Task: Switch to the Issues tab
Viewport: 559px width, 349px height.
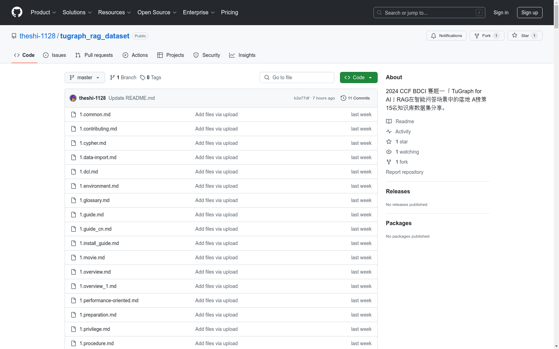Action: coord(55,55)
